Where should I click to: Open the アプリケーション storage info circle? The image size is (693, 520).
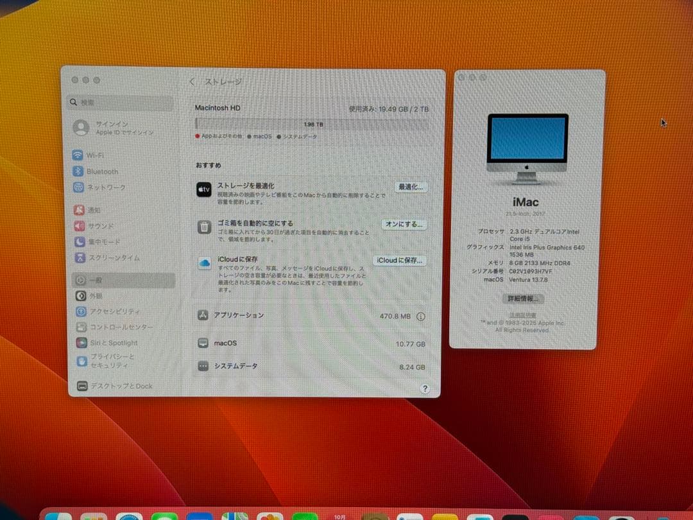tap(420, 316)
